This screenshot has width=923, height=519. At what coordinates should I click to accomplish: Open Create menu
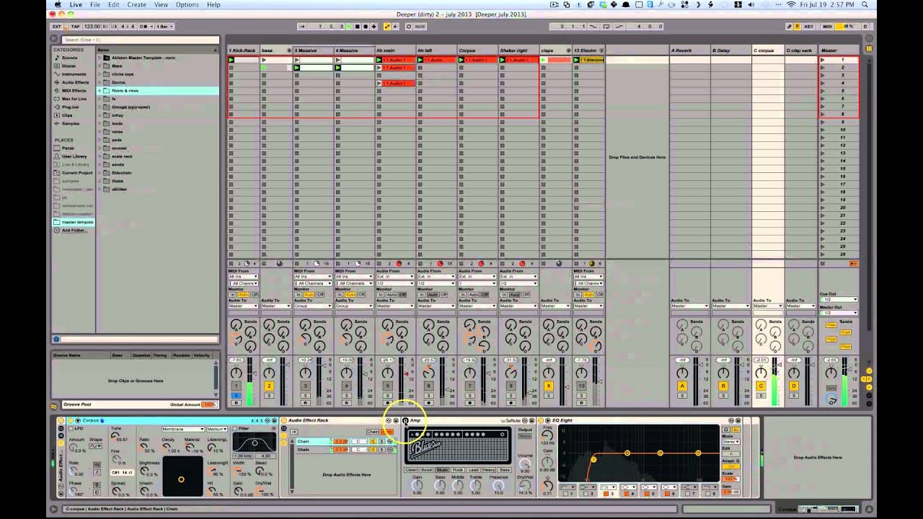tap(137, 5)
